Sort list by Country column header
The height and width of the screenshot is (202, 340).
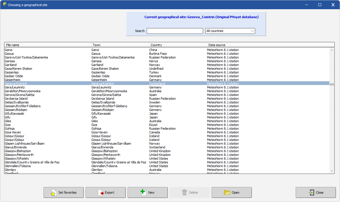point(178,45)
